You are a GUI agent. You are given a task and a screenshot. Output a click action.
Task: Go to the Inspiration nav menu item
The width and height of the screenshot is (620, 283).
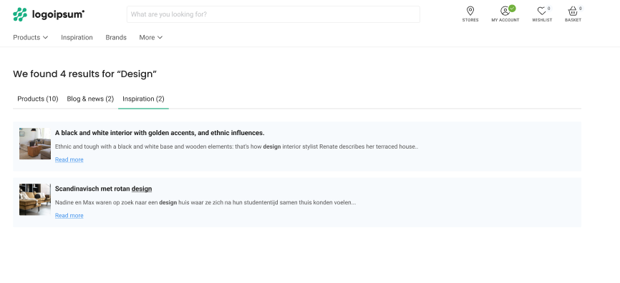(x=77, y=37)
